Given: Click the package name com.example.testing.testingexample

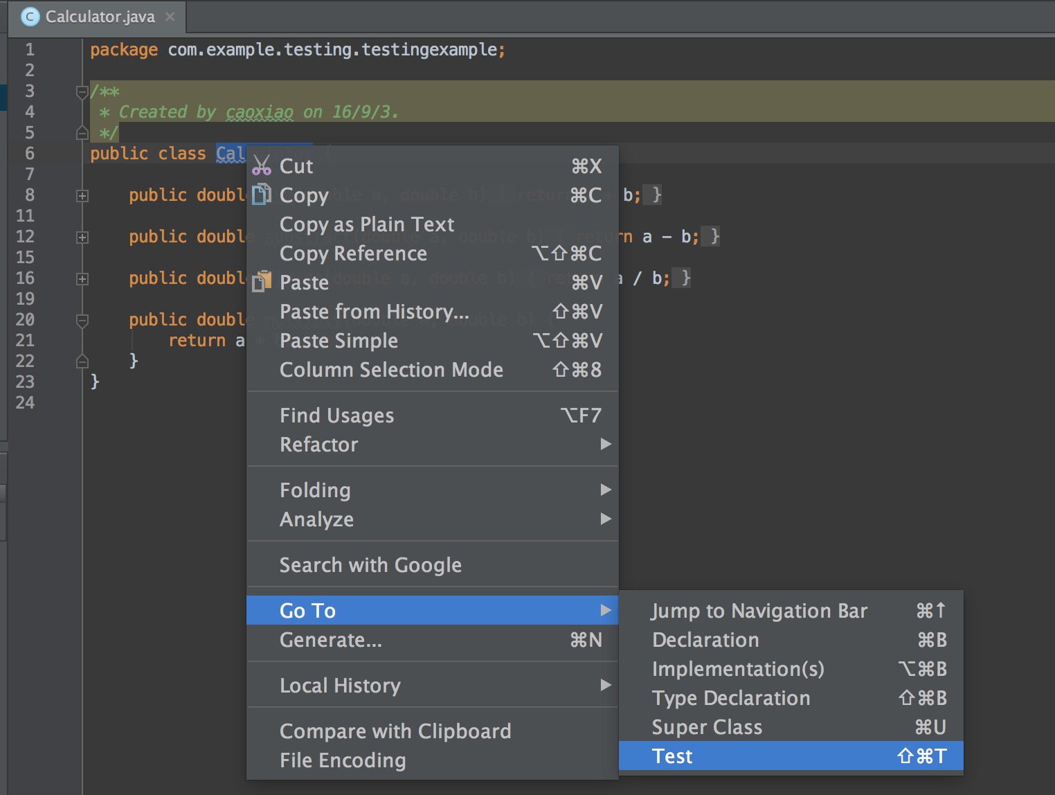Looking at the screenshot, I should pyautogui.click(x=332, y=50).
